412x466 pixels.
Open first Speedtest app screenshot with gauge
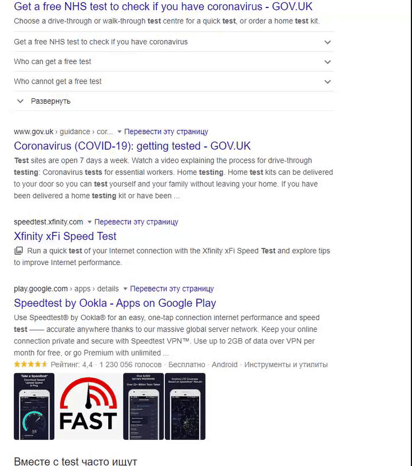pyautogui.click(x=34, y=406)
